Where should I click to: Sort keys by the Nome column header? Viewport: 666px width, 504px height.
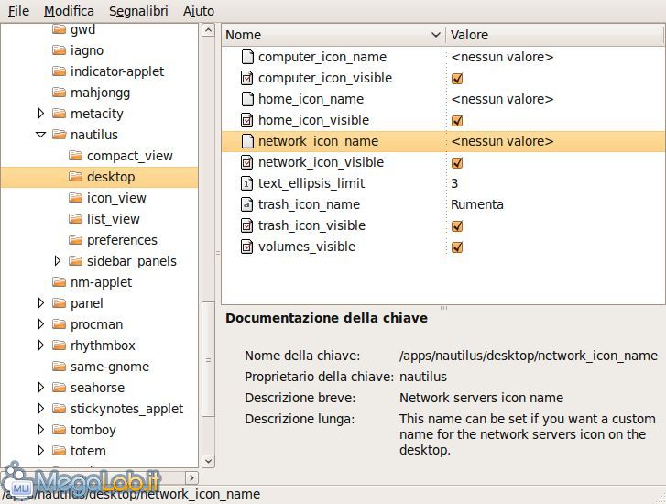click(x=325, y=35)
